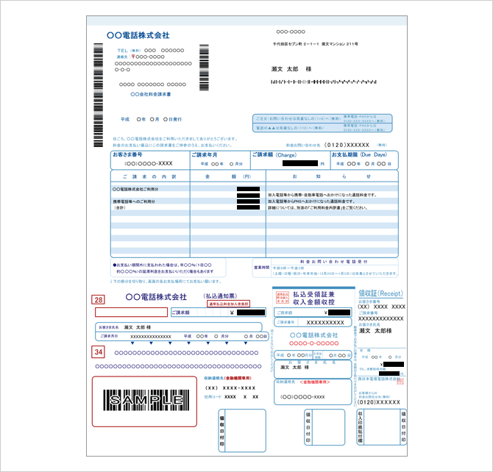This screenshot has height=472, width=493.
Task: Click the customer number '(○○)○○○○-XXXX' in top table
Action: pos(149,163)
